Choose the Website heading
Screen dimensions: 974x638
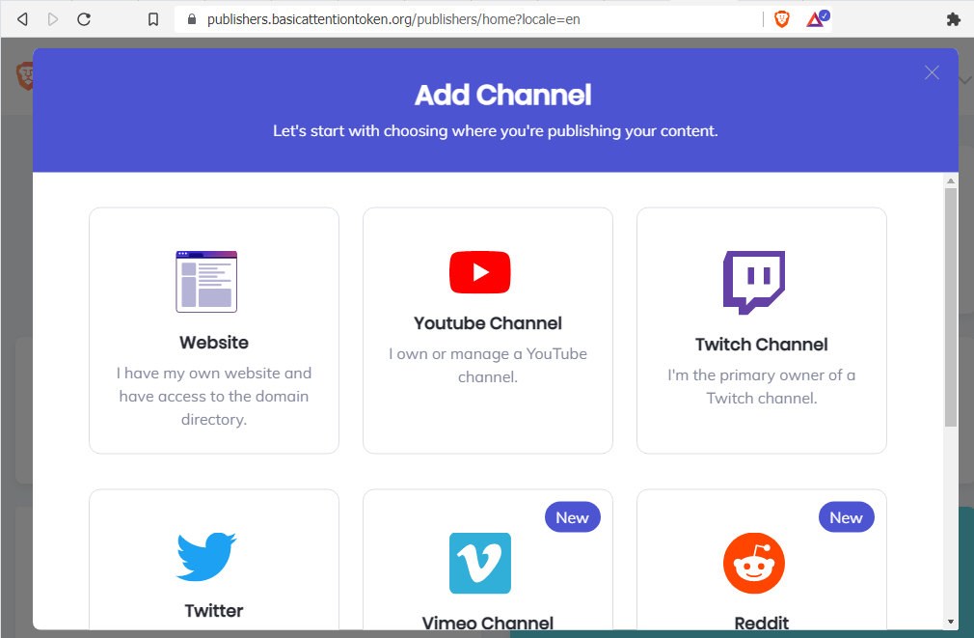pyautogui.click(x=214, y=342)
